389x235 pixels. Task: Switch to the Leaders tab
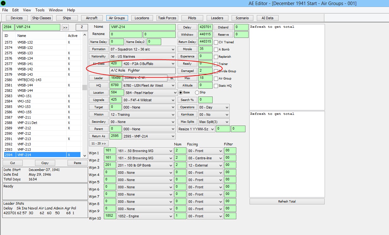click(217, 18)
